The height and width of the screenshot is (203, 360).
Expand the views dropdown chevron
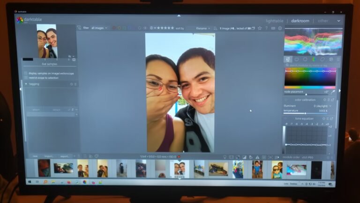[x=338, y=21]
